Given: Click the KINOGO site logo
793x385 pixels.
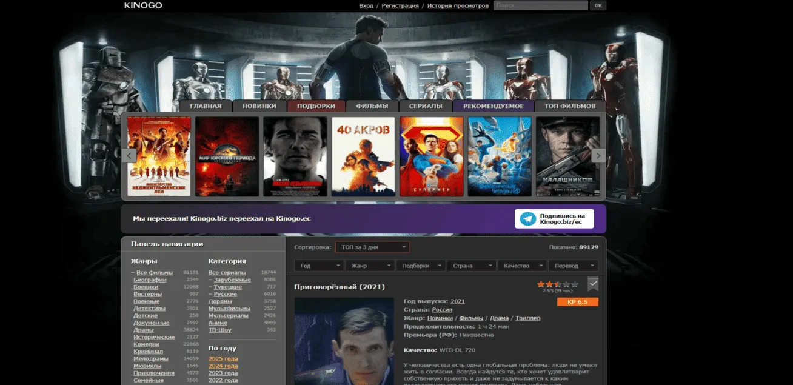Looking at the screenshot, I should (143, 5).
